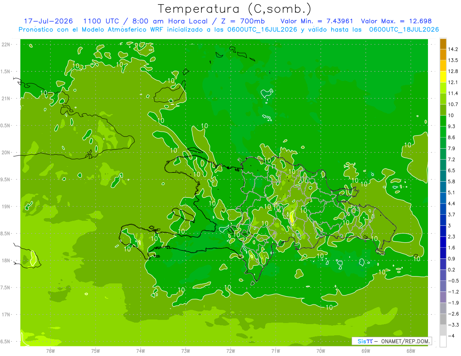Click the SisPI - ONAMET/REP.DOM. credit label
The height and width of the screenshot is (356, 461).
pyautogui.click(x=392, y=341)
